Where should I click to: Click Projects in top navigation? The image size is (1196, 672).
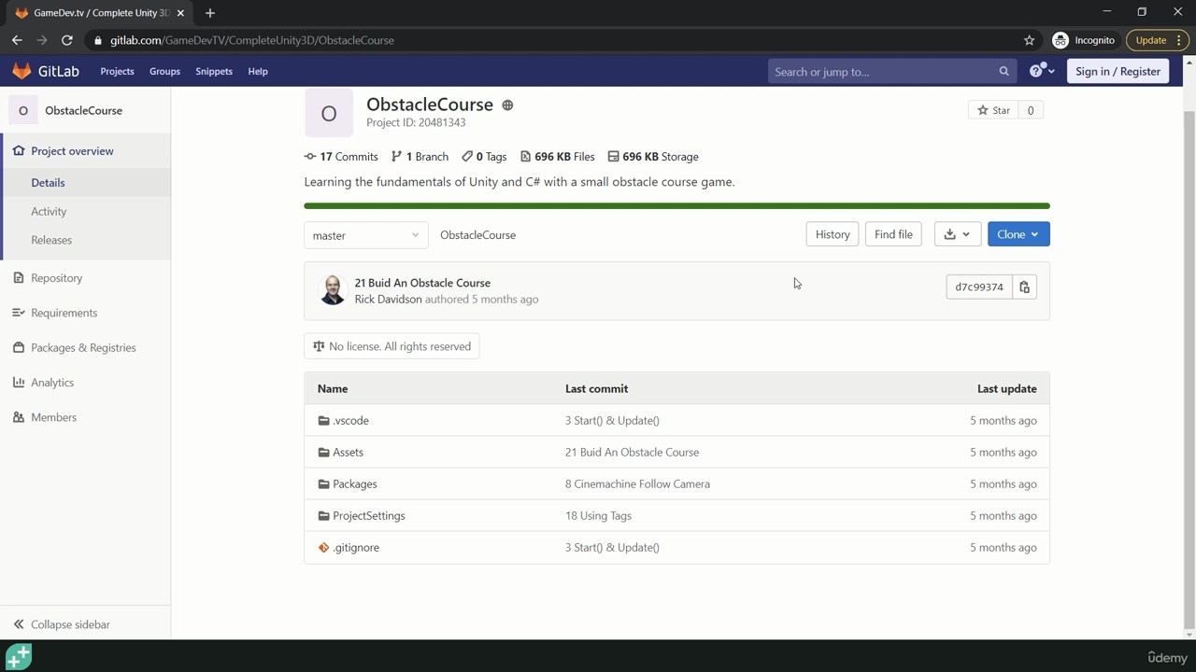coord(117,71)
